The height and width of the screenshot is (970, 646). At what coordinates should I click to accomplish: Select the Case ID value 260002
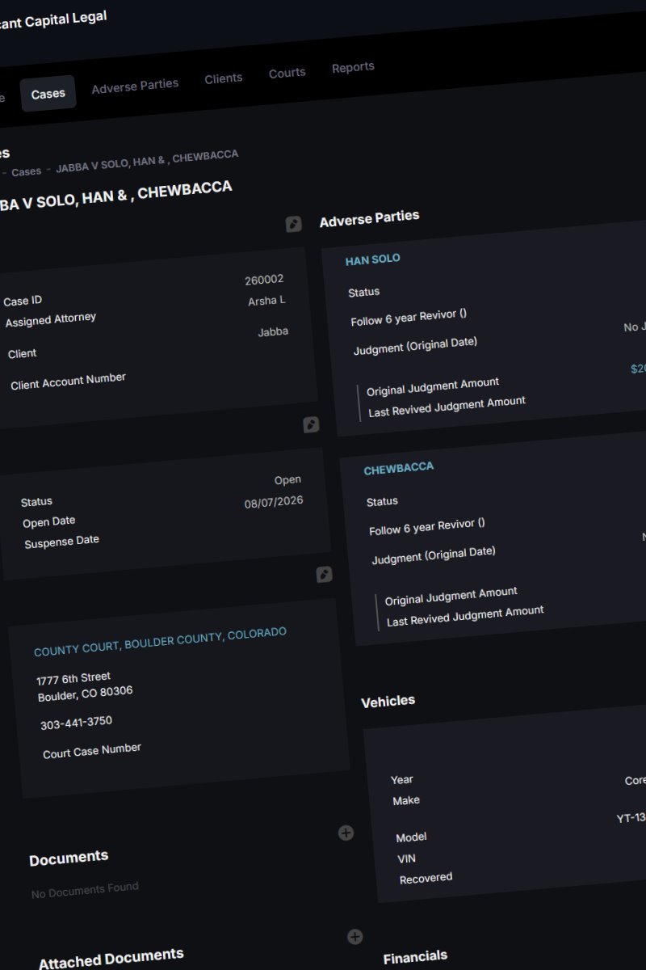click(264, 280)
